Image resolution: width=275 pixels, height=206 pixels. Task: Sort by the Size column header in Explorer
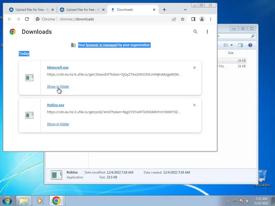click(x=231, y=53)
